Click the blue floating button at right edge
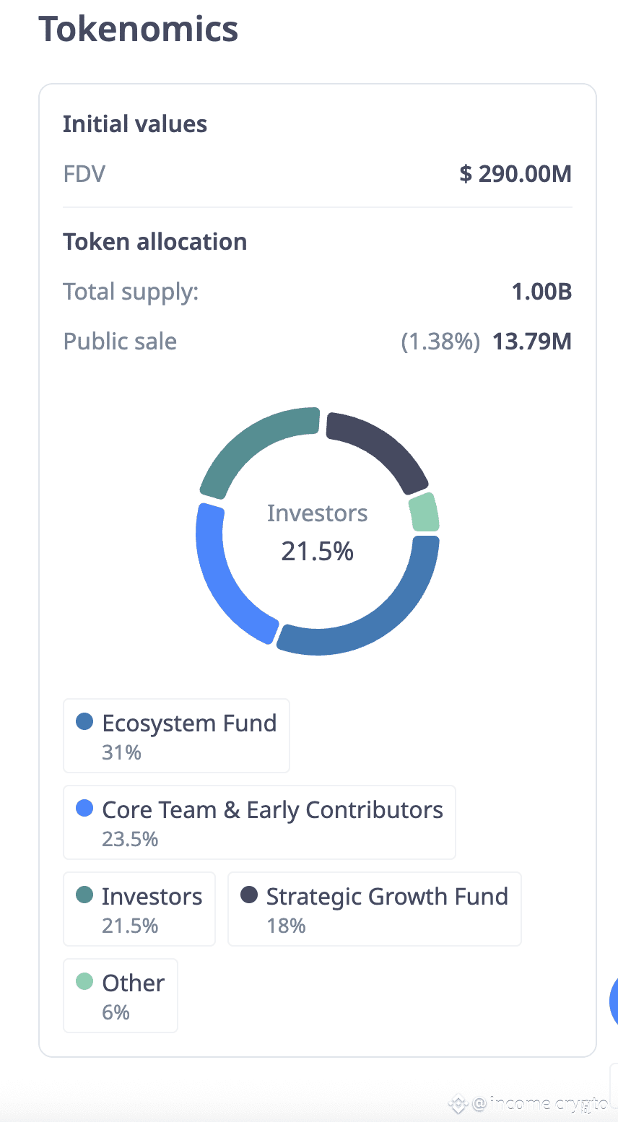 pos(614,1001)
